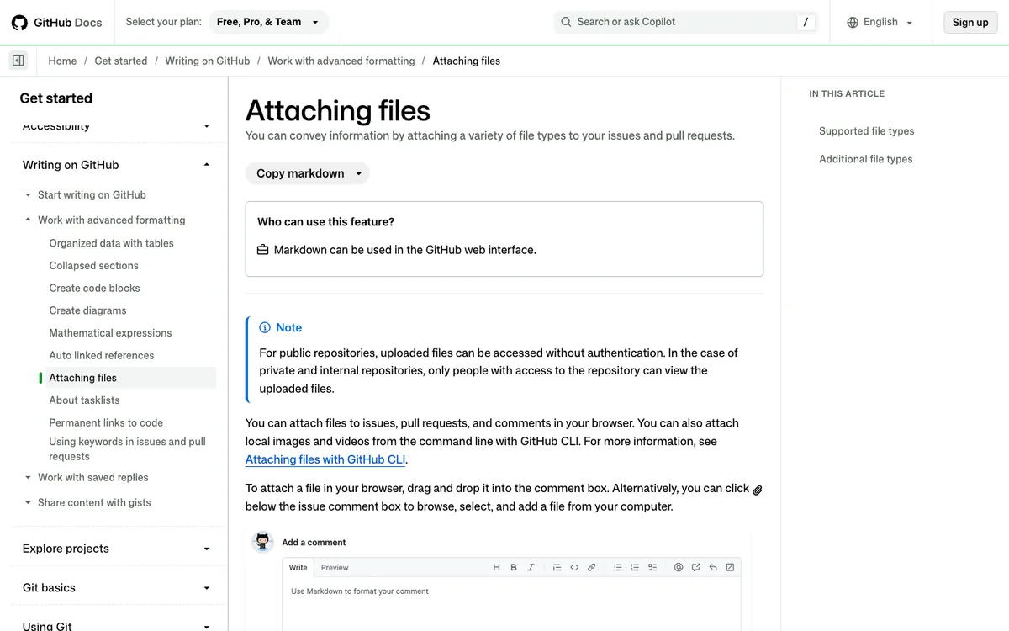Click the magnifier icon in search bar
Viewport: 1009px width, 631px height.
(x=566, y=22)
